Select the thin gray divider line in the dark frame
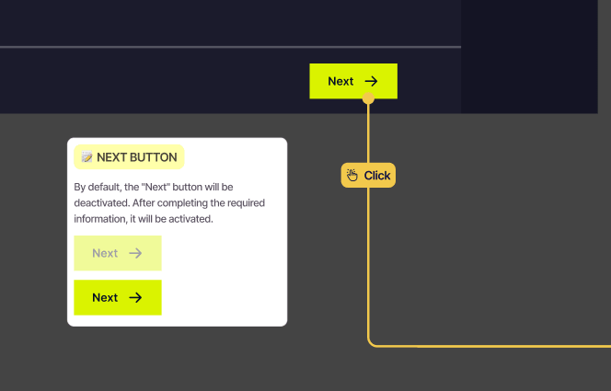611x391 pixels. point(230,47)
